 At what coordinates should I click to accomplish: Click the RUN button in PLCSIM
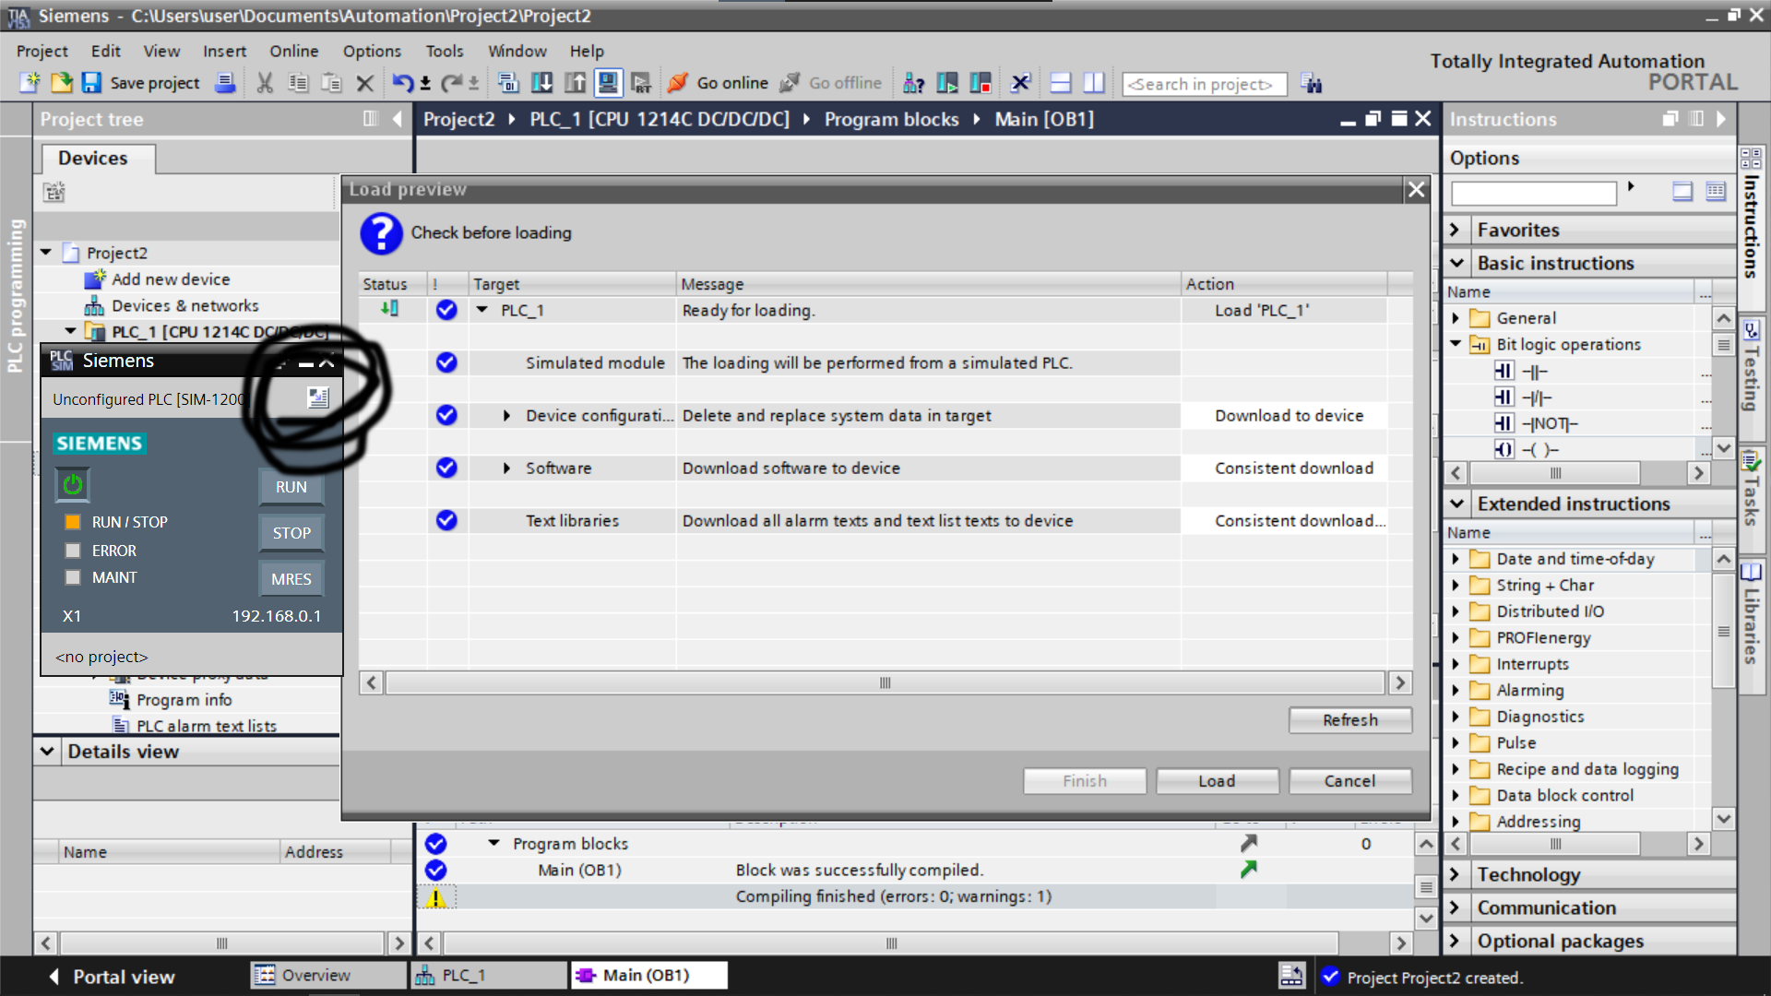291,487
